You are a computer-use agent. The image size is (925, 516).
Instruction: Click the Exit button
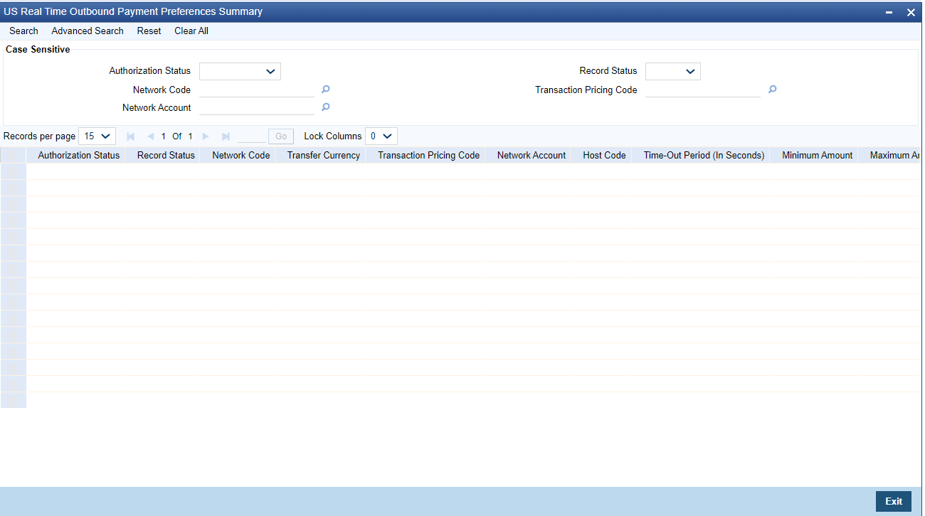tap(894, 501)
